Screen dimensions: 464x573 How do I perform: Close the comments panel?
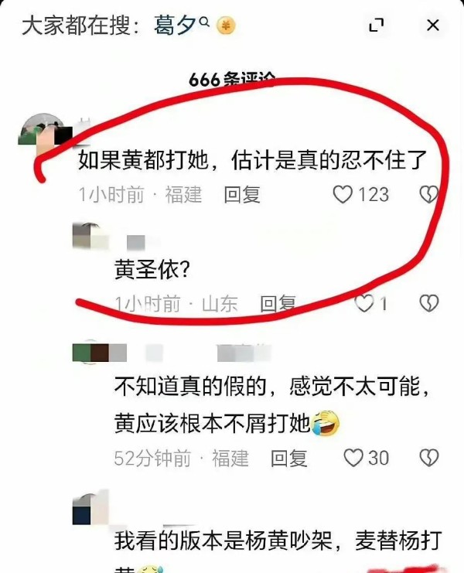433,26
